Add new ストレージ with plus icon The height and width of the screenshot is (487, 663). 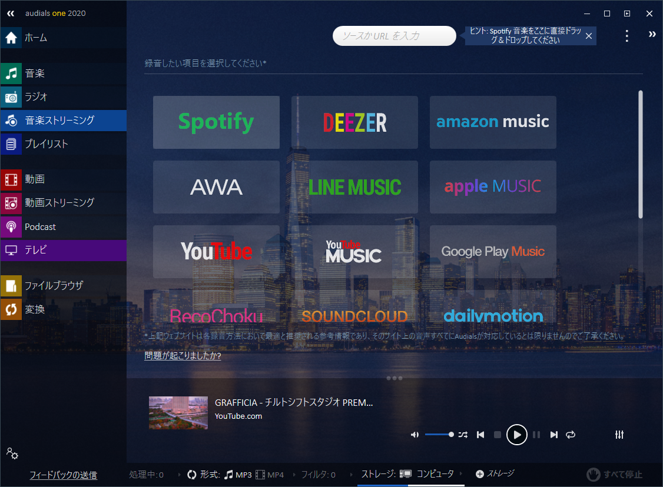[x=479, y=474]
